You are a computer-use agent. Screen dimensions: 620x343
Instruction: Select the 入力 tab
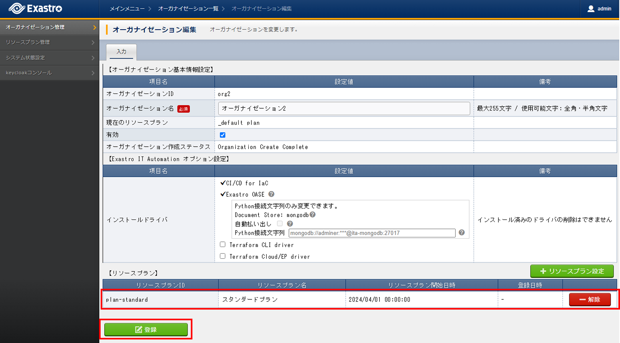[122, 52]
